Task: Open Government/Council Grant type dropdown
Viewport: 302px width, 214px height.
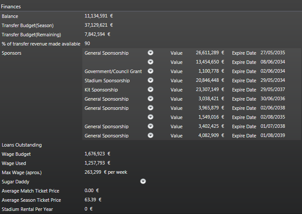Action: tap(151, 71)
